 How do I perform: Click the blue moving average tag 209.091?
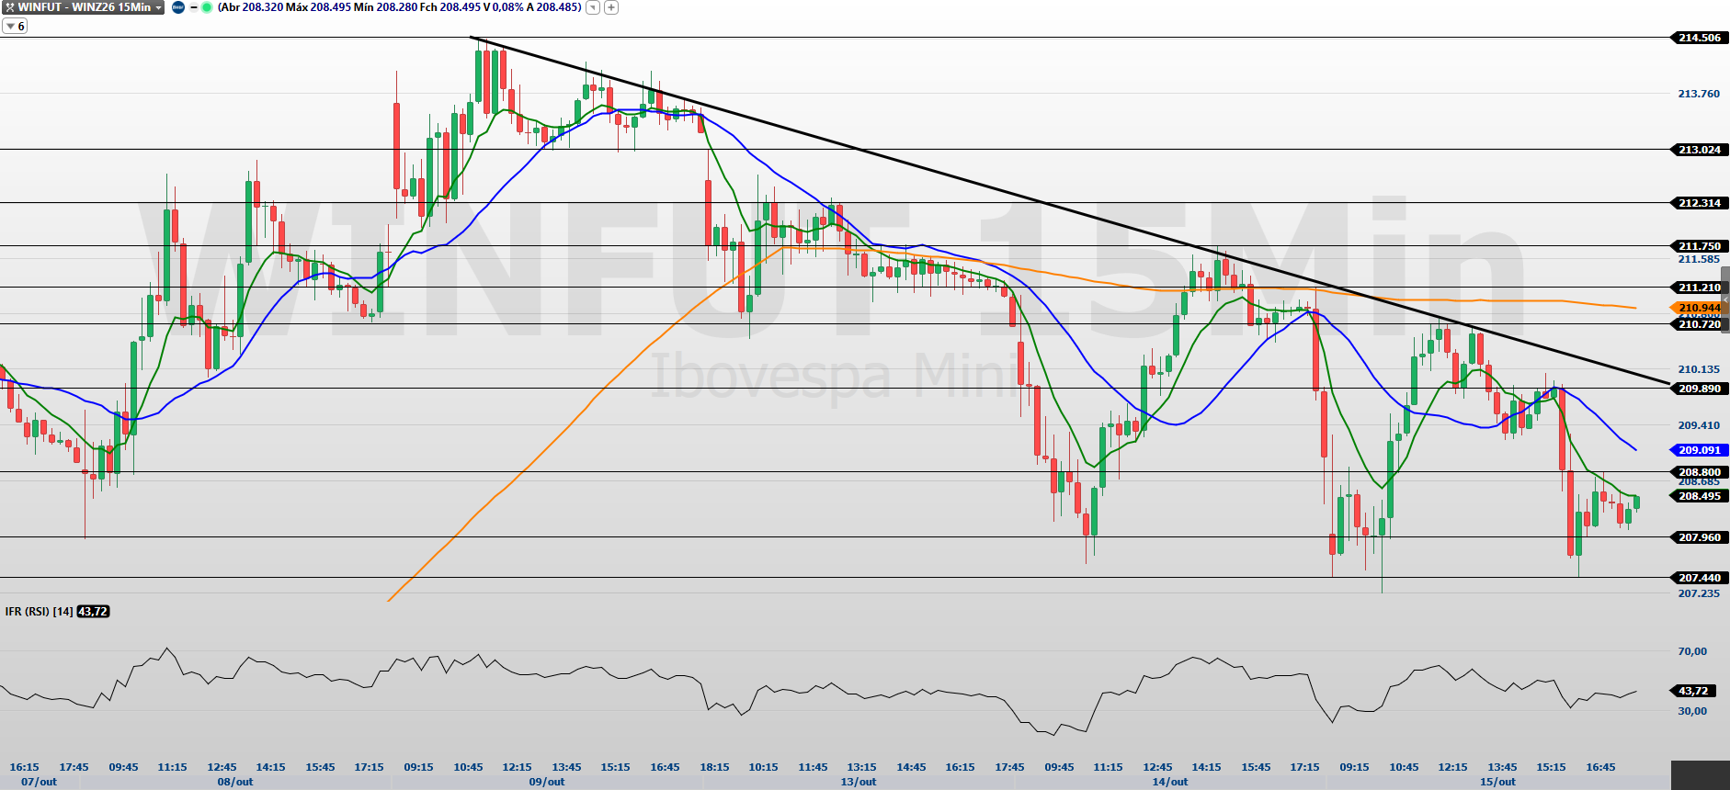pos(1698,450)
